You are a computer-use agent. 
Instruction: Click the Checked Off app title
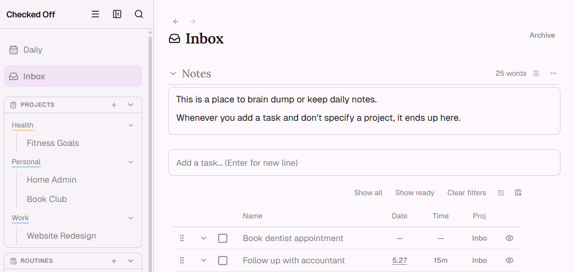click(31, 14)
